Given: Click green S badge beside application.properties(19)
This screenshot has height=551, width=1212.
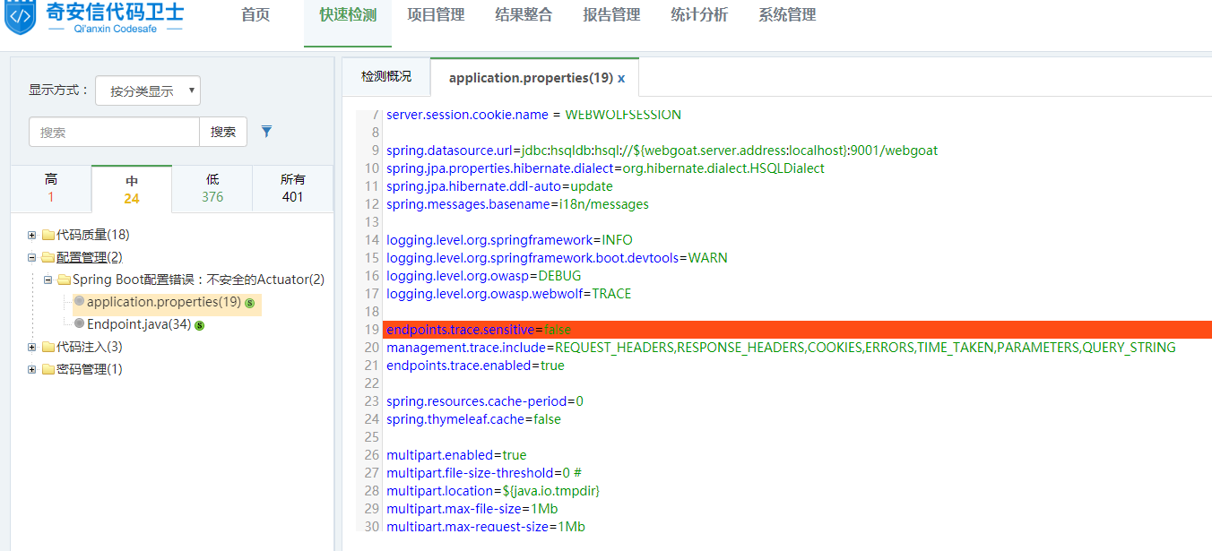Looking at the screenshot, I should (250, 303).
